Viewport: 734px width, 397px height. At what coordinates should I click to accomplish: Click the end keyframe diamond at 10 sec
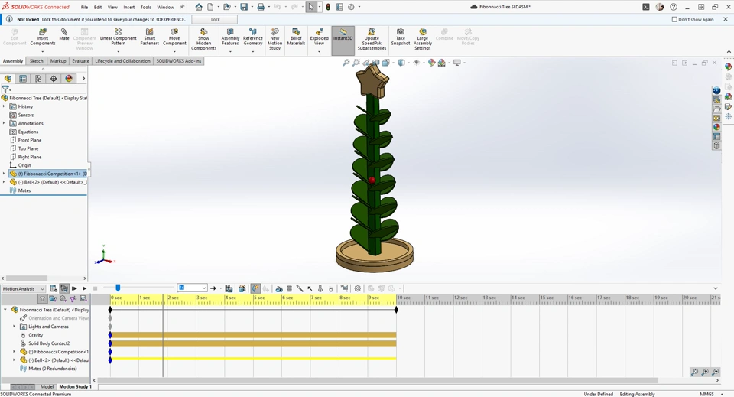pos(396,310)
